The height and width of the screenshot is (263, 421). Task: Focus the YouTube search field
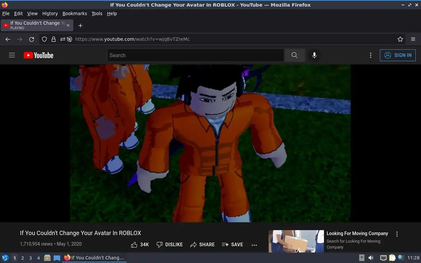coord(196,55)
